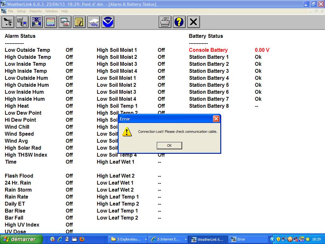325x244 pixels.
Task: Open the weather station selection toolbar icon
Action: [x=8, y=22]
